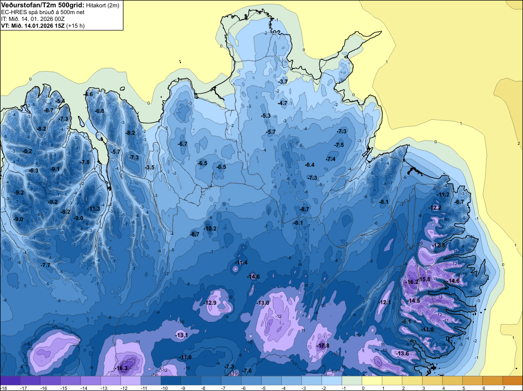Click the -17.8 temperature label
Screen dimensions: 523x391
[x=323, y=346]
